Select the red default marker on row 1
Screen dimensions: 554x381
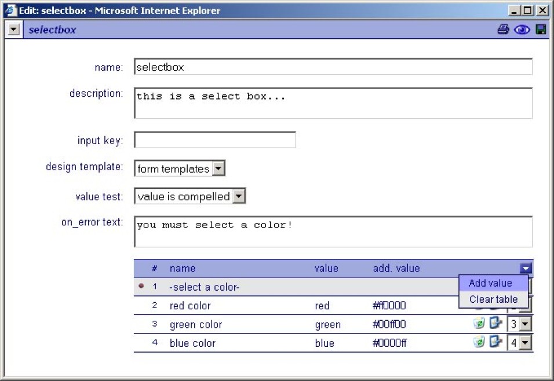[x=141, y=286]
